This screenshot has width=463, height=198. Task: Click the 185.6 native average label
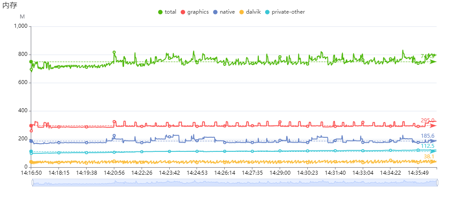(427, 136)
